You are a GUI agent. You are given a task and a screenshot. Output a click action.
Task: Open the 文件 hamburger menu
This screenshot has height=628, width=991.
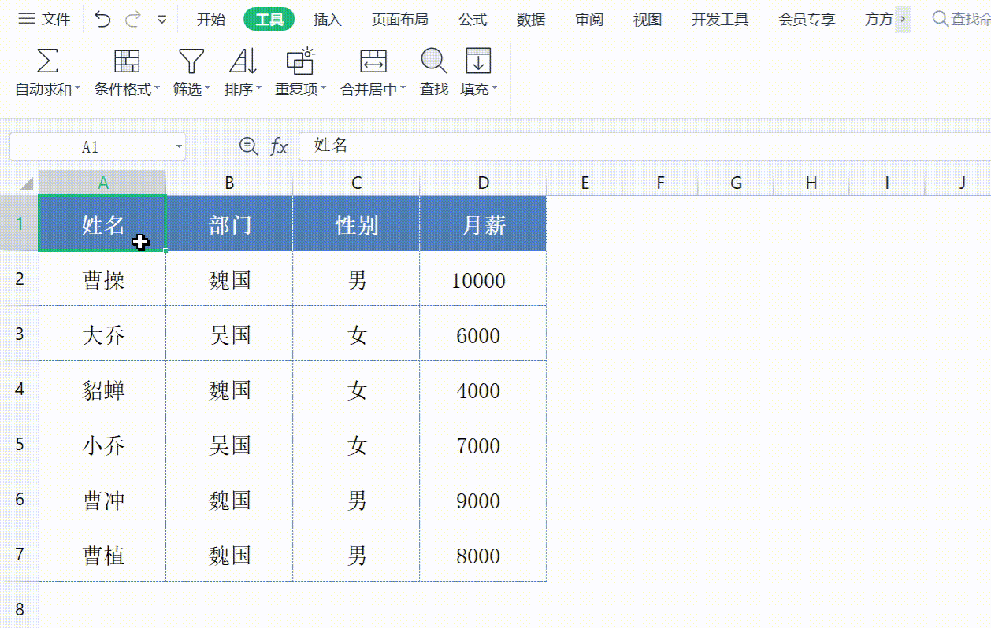(43, 20)
